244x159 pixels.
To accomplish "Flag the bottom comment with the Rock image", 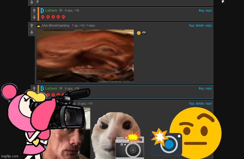I will [192, 103].
